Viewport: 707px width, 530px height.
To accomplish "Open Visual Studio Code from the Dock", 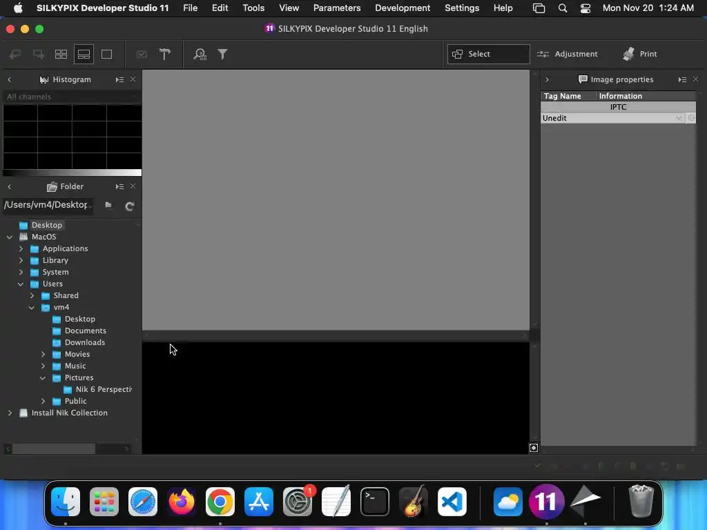I will [452, 502].
